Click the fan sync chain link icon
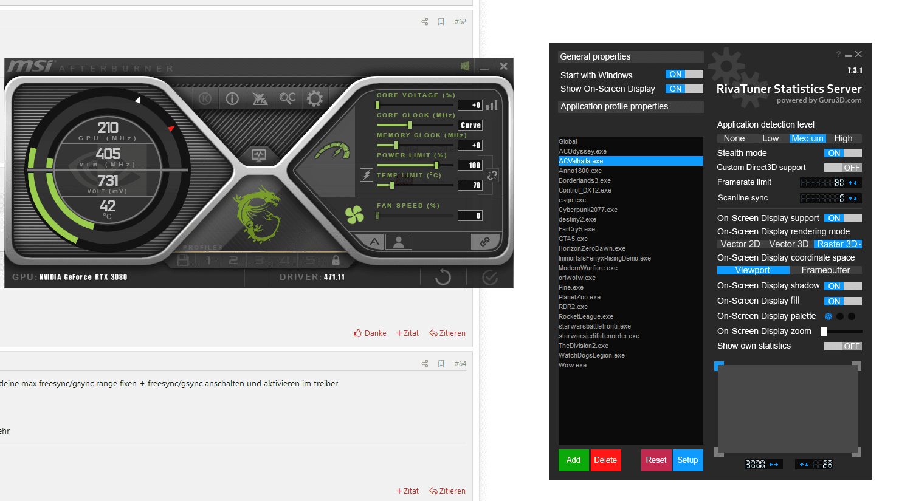 coord(484,242)
